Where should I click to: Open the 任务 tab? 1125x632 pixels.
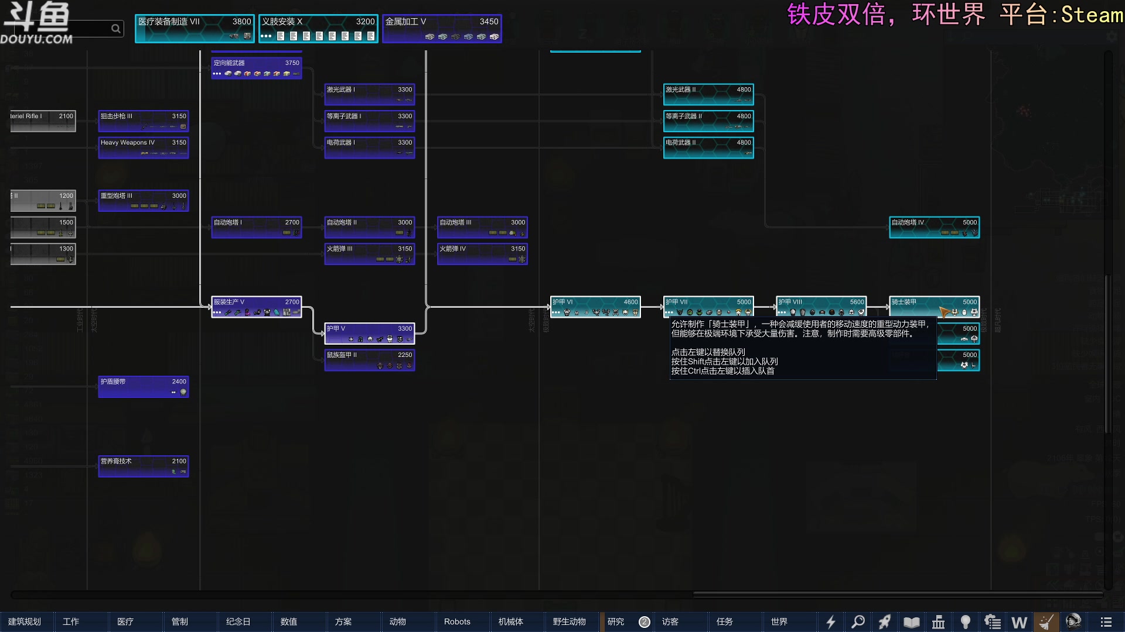pos(735,622)
